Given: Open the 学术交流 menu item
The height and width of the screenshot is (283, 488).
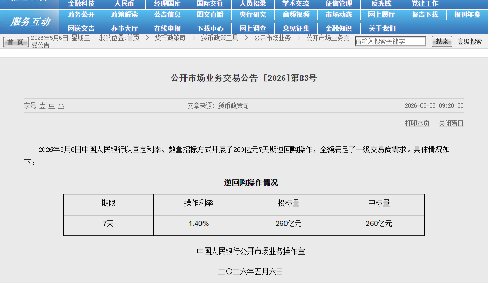Looking at the screenshot, I should coord(296,4).
